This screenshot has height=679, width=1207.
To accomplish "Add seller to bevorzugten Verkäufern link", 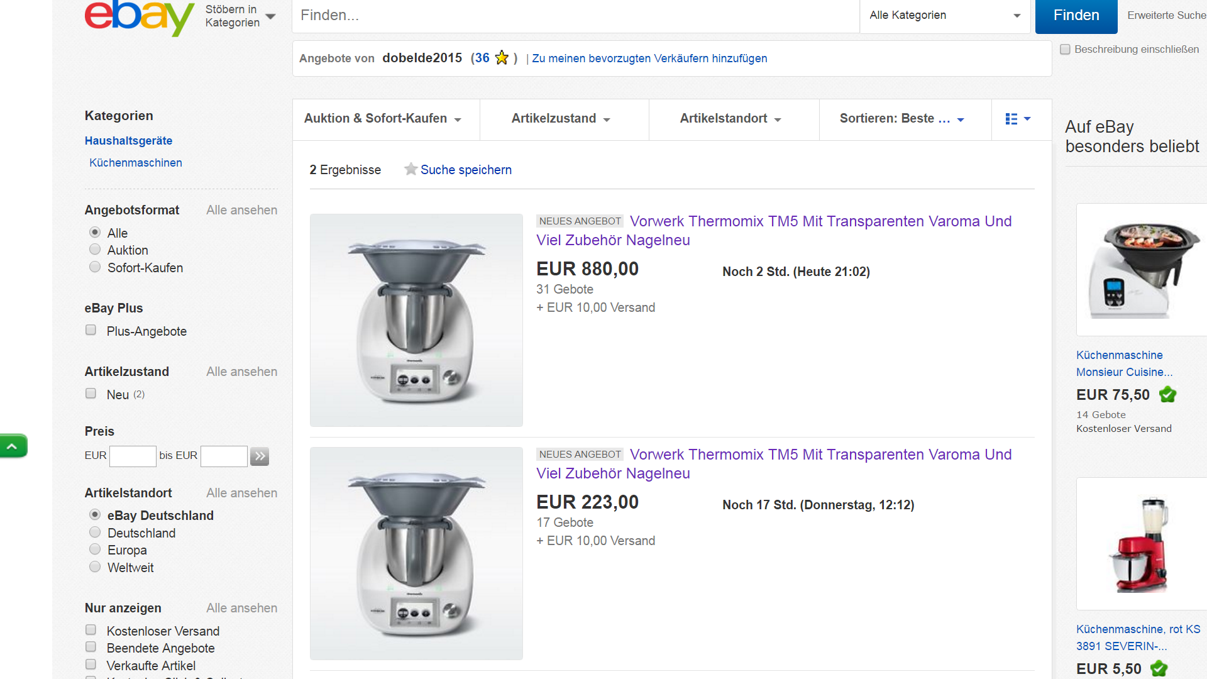I will pos(649,58).
